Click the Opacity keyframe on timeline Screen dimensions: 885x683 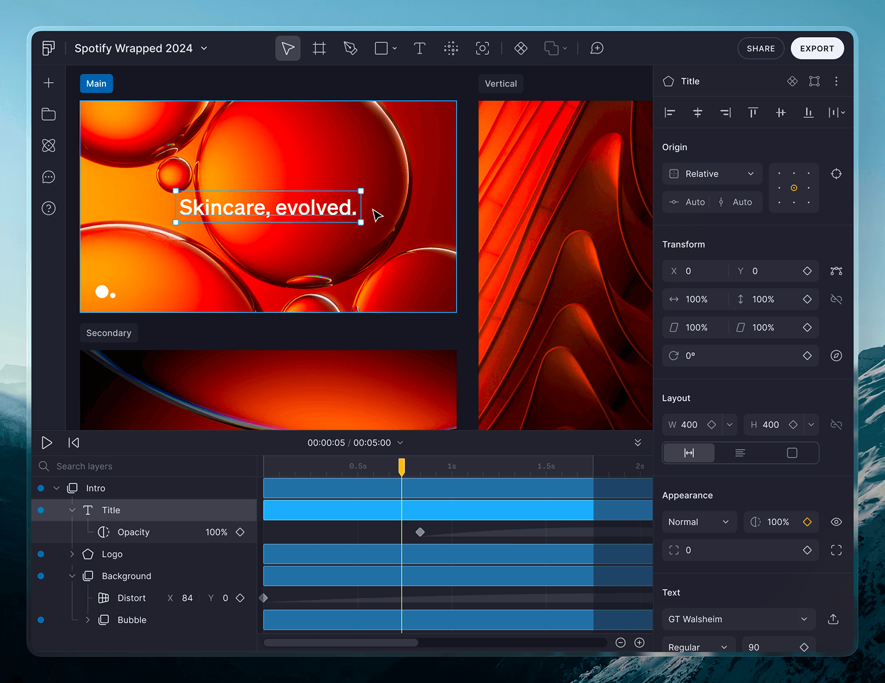(x=420, y=532)
